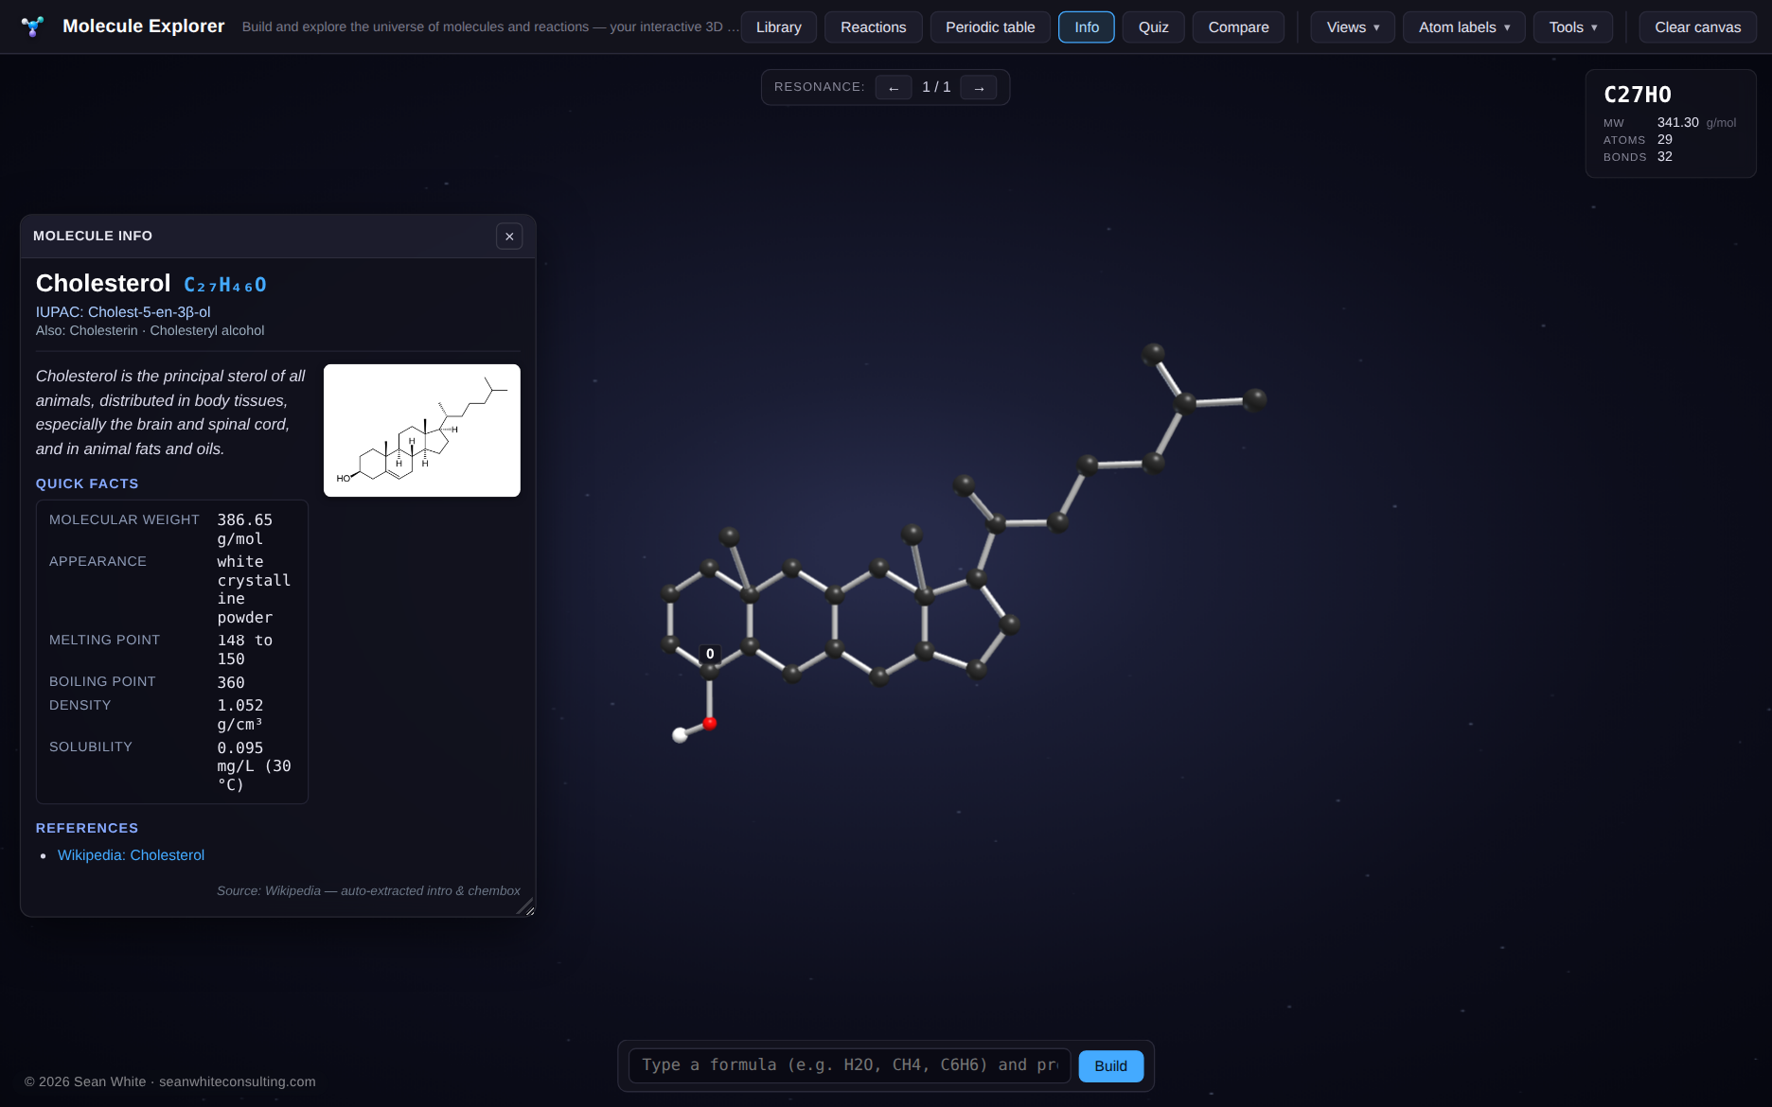Image resolution: width=1772 pixels, height=1107 pixels.
Task: Close the Molecule Info panel
Action: coord(509,237)
